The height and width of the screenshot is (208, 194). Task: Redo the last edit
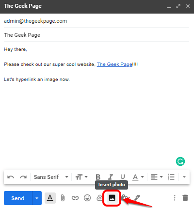(23, 177)
